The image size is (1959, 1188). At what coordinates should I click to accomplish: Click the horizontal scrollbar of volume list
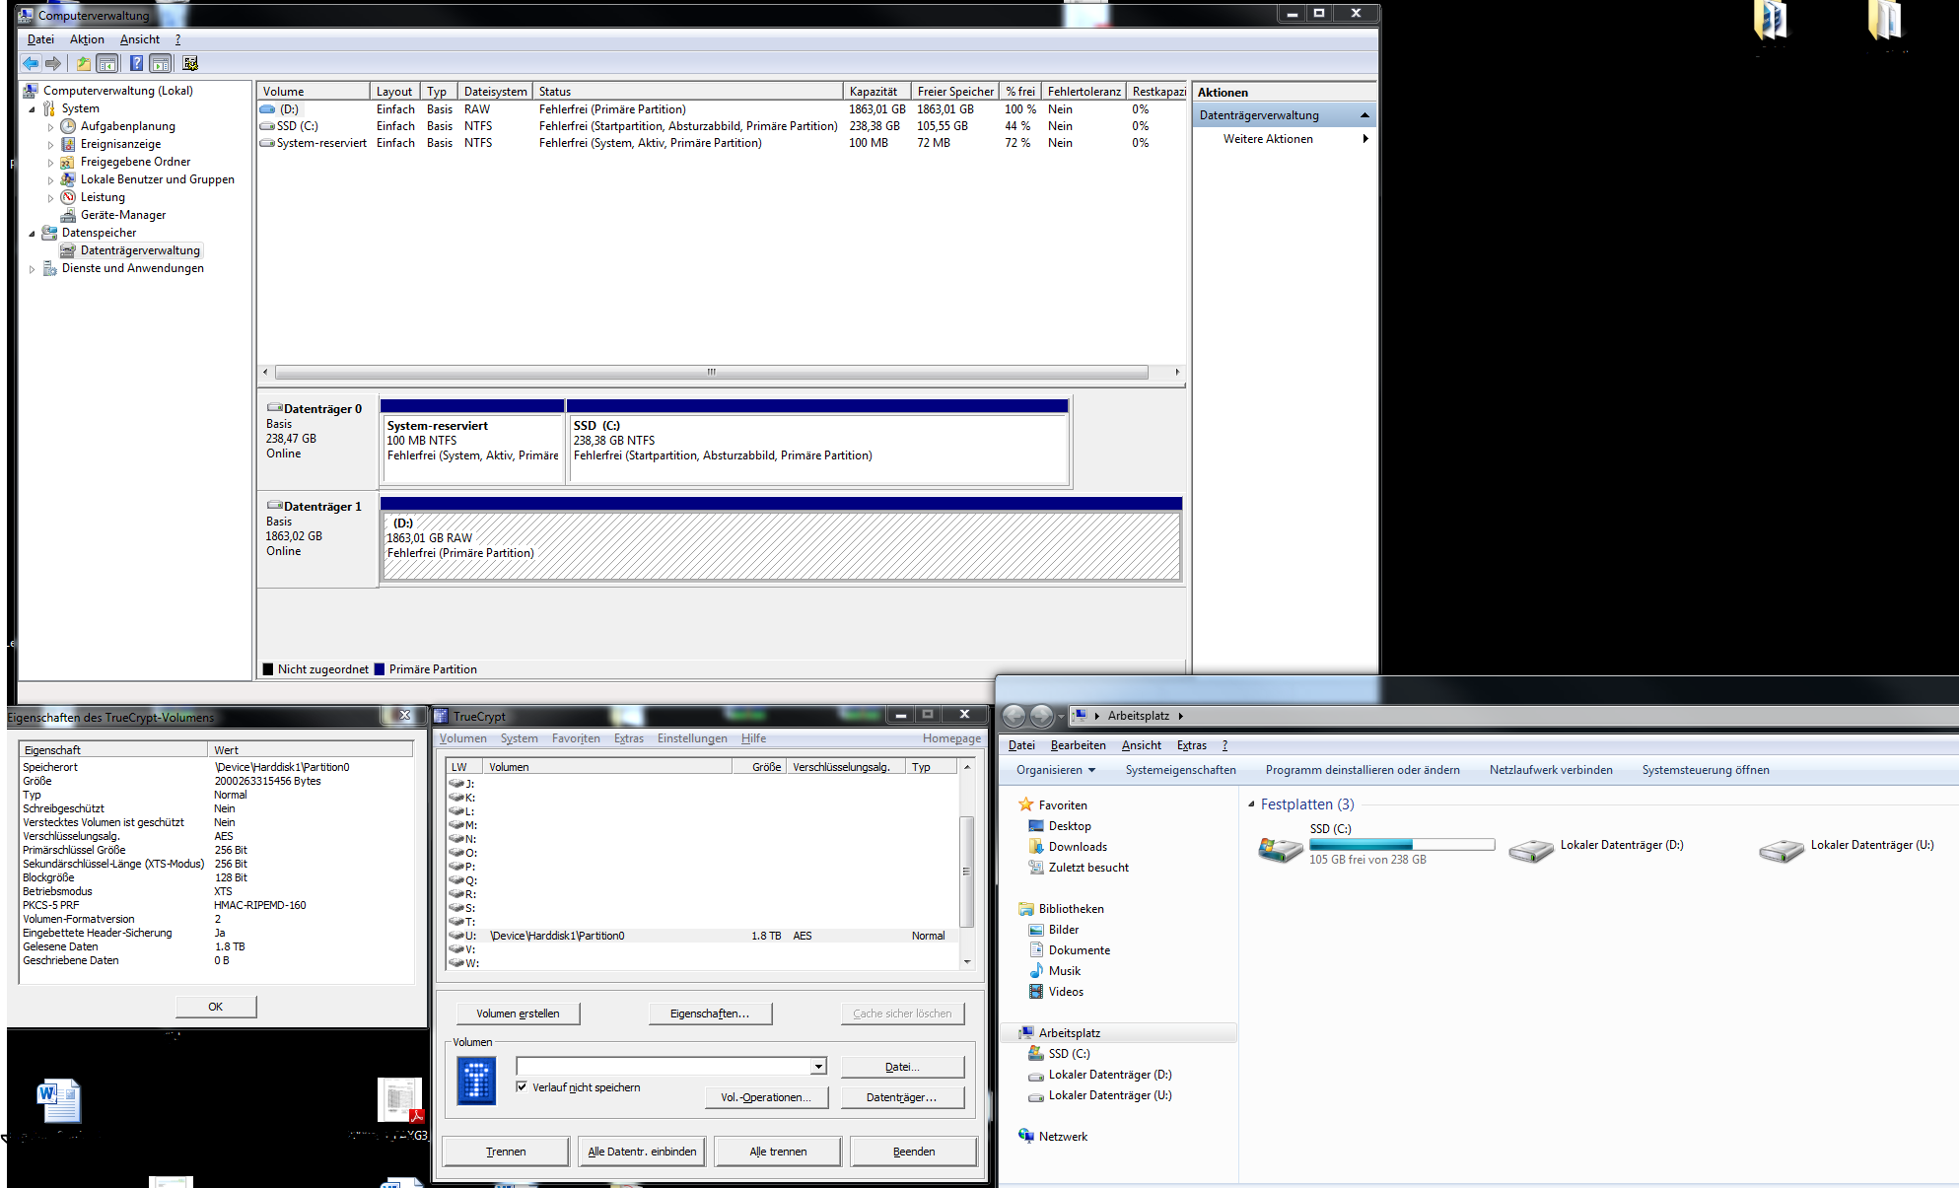point(711,373)
